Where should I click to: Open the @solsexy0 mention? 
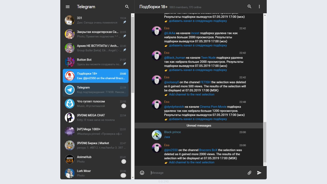click(172, 82)
